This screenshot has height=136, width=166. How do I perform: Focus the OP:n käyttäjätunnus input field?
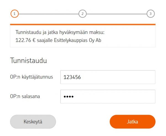tap(108, 77)
